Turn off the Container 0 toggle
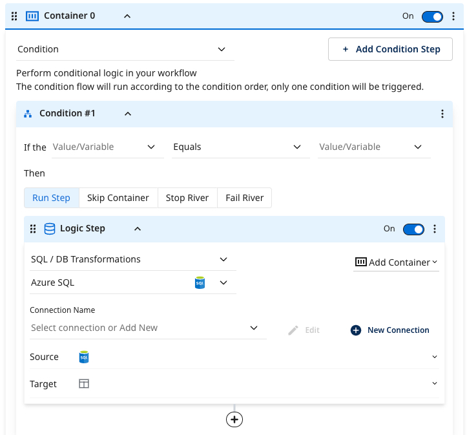This screenshot has height=435, width=467. pos(431,16)
